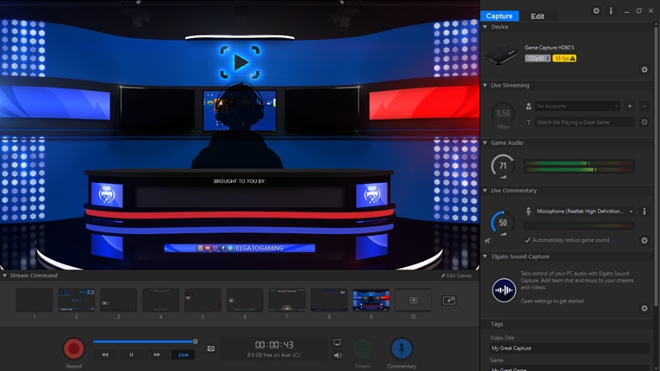
Task: Pause playback with the pause button
Action: [x=131, y=355]
